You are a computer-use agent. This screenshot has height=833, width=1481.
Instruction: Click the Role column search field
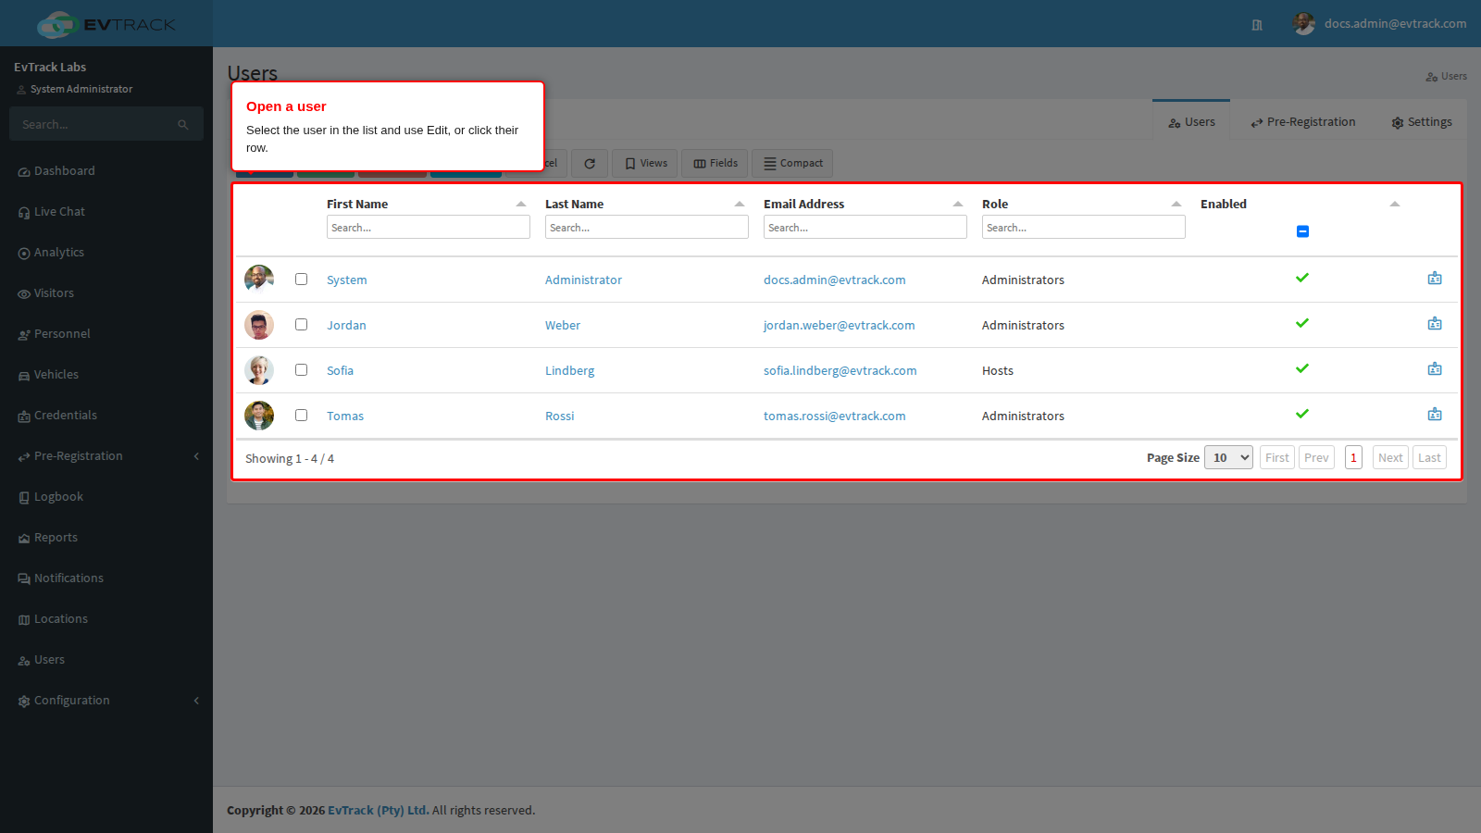pos(1084,227)
